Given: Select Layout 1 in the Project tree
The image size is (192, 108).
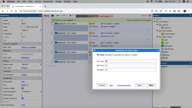Looking at the screenshot, I should tap(168, 28).
